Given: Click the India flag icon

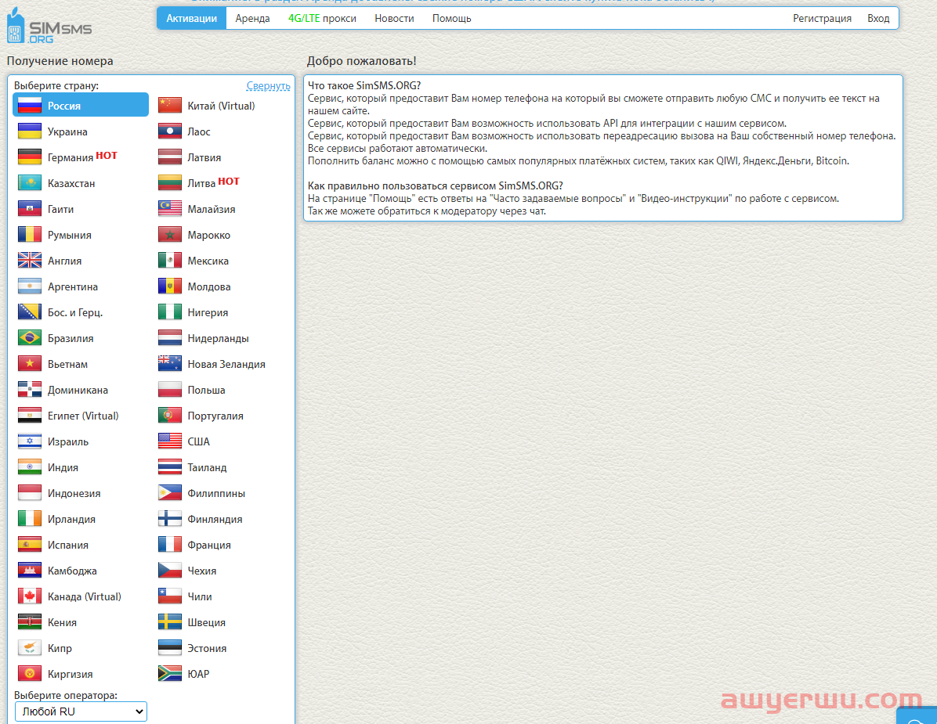Looking at the screenshot, I should point(29,467).
